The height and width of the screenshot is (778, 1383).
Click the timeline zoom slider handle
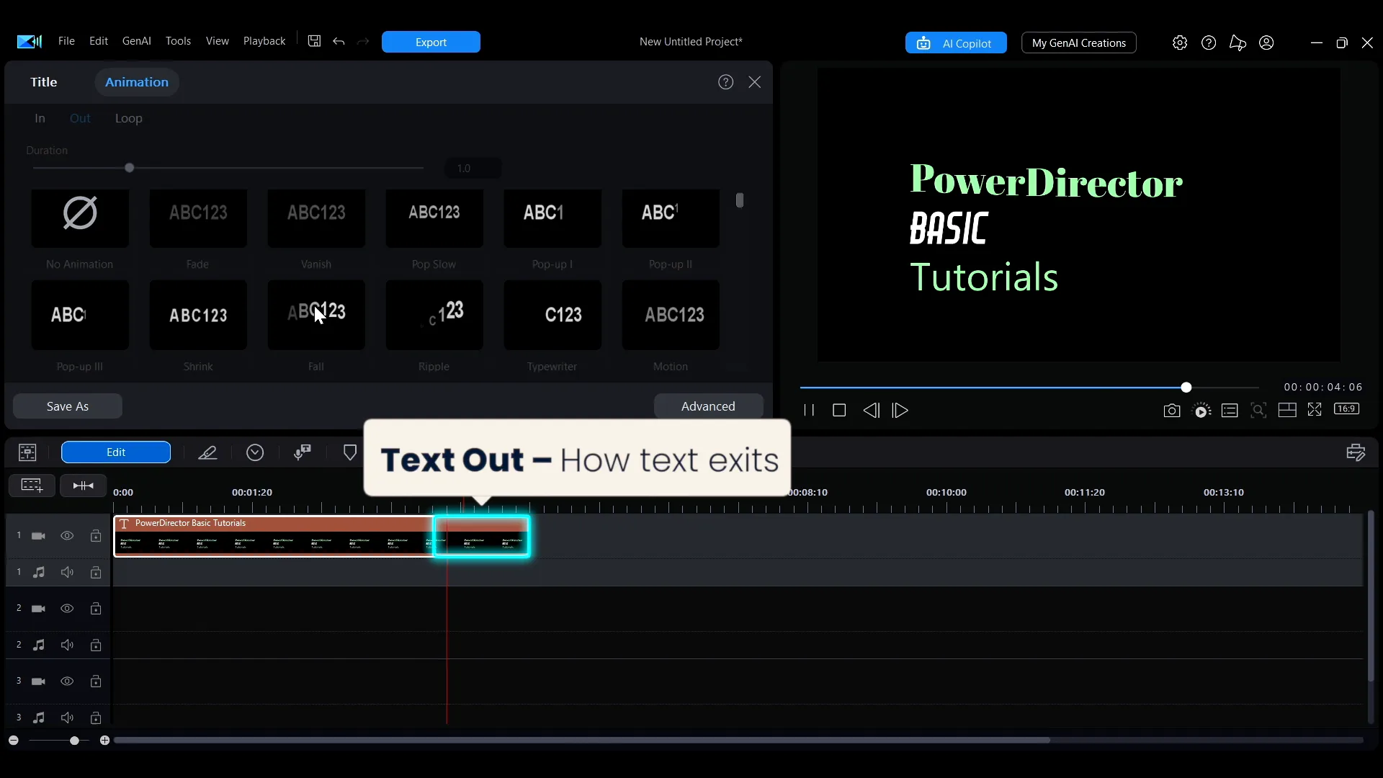74,741
